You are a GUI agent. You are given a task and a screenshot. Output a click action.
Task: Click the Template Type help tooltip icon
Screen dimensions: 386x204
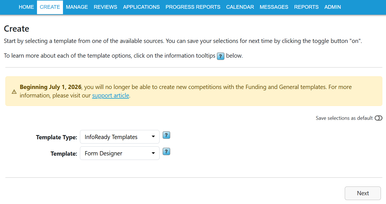(x=166, y=135)
